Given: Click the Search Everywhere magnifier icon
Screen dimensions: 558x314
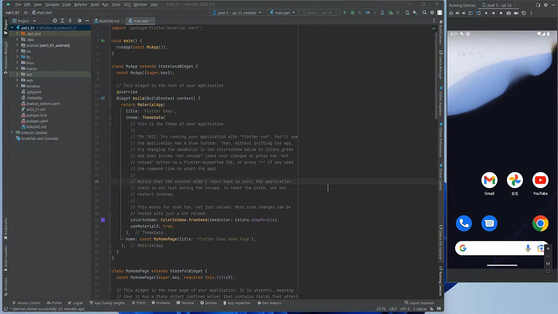Looking at the screenshot, I should pyautogui.click(x=424, y=13).
